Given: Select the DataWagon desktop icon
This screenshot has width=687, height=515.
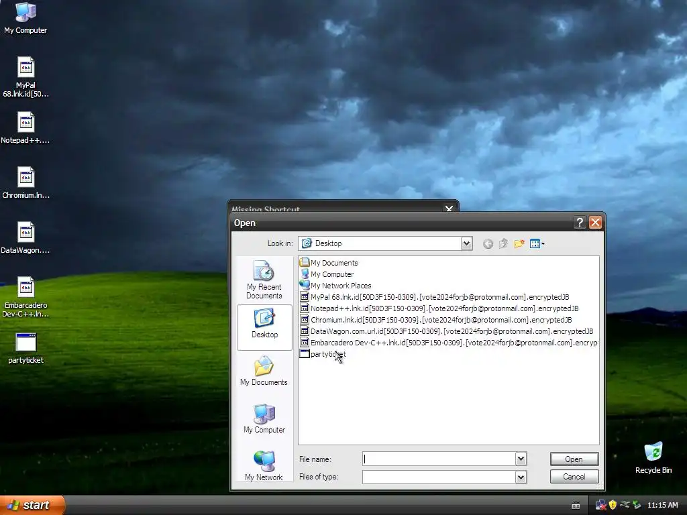Looking at the screenshot, I should pos(25,238).
